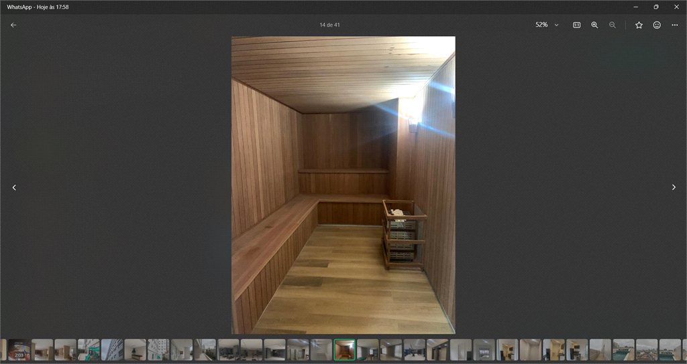
Task: Star this photo as favorite
Action: pos(639,25)
